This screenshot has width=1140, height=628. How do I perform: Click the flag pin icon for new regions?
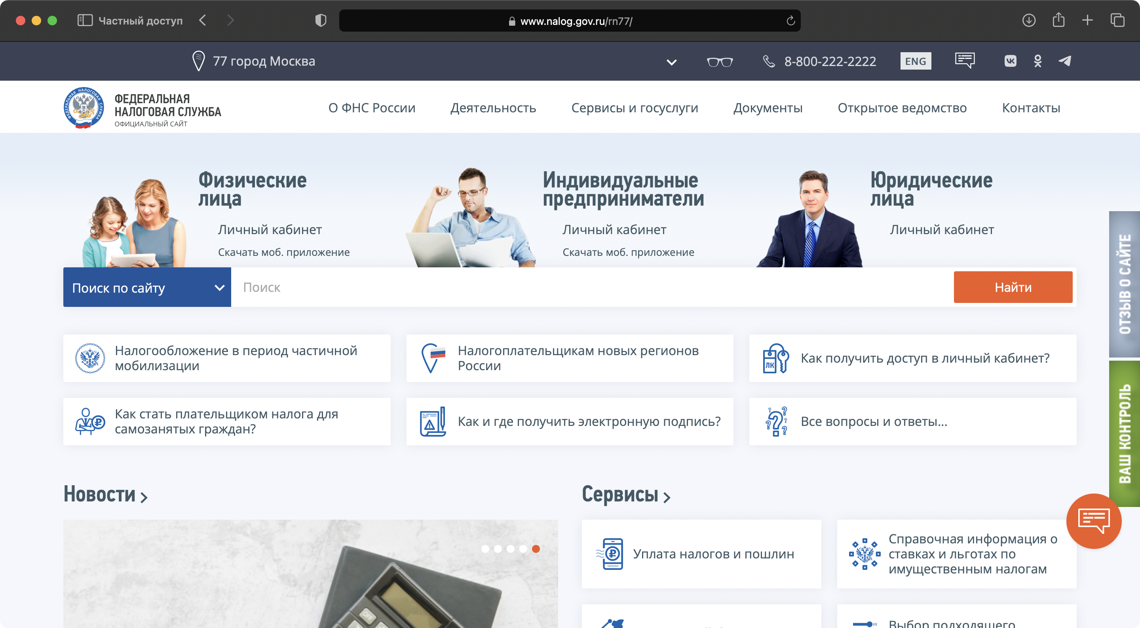tap(433, 358)
